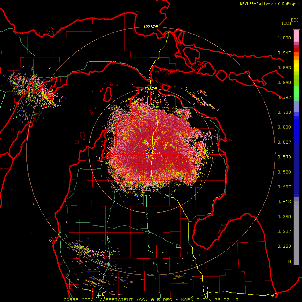
Task: Click the 0.413 color scale value
Action: pyautogui.click(x=284, y=202)
